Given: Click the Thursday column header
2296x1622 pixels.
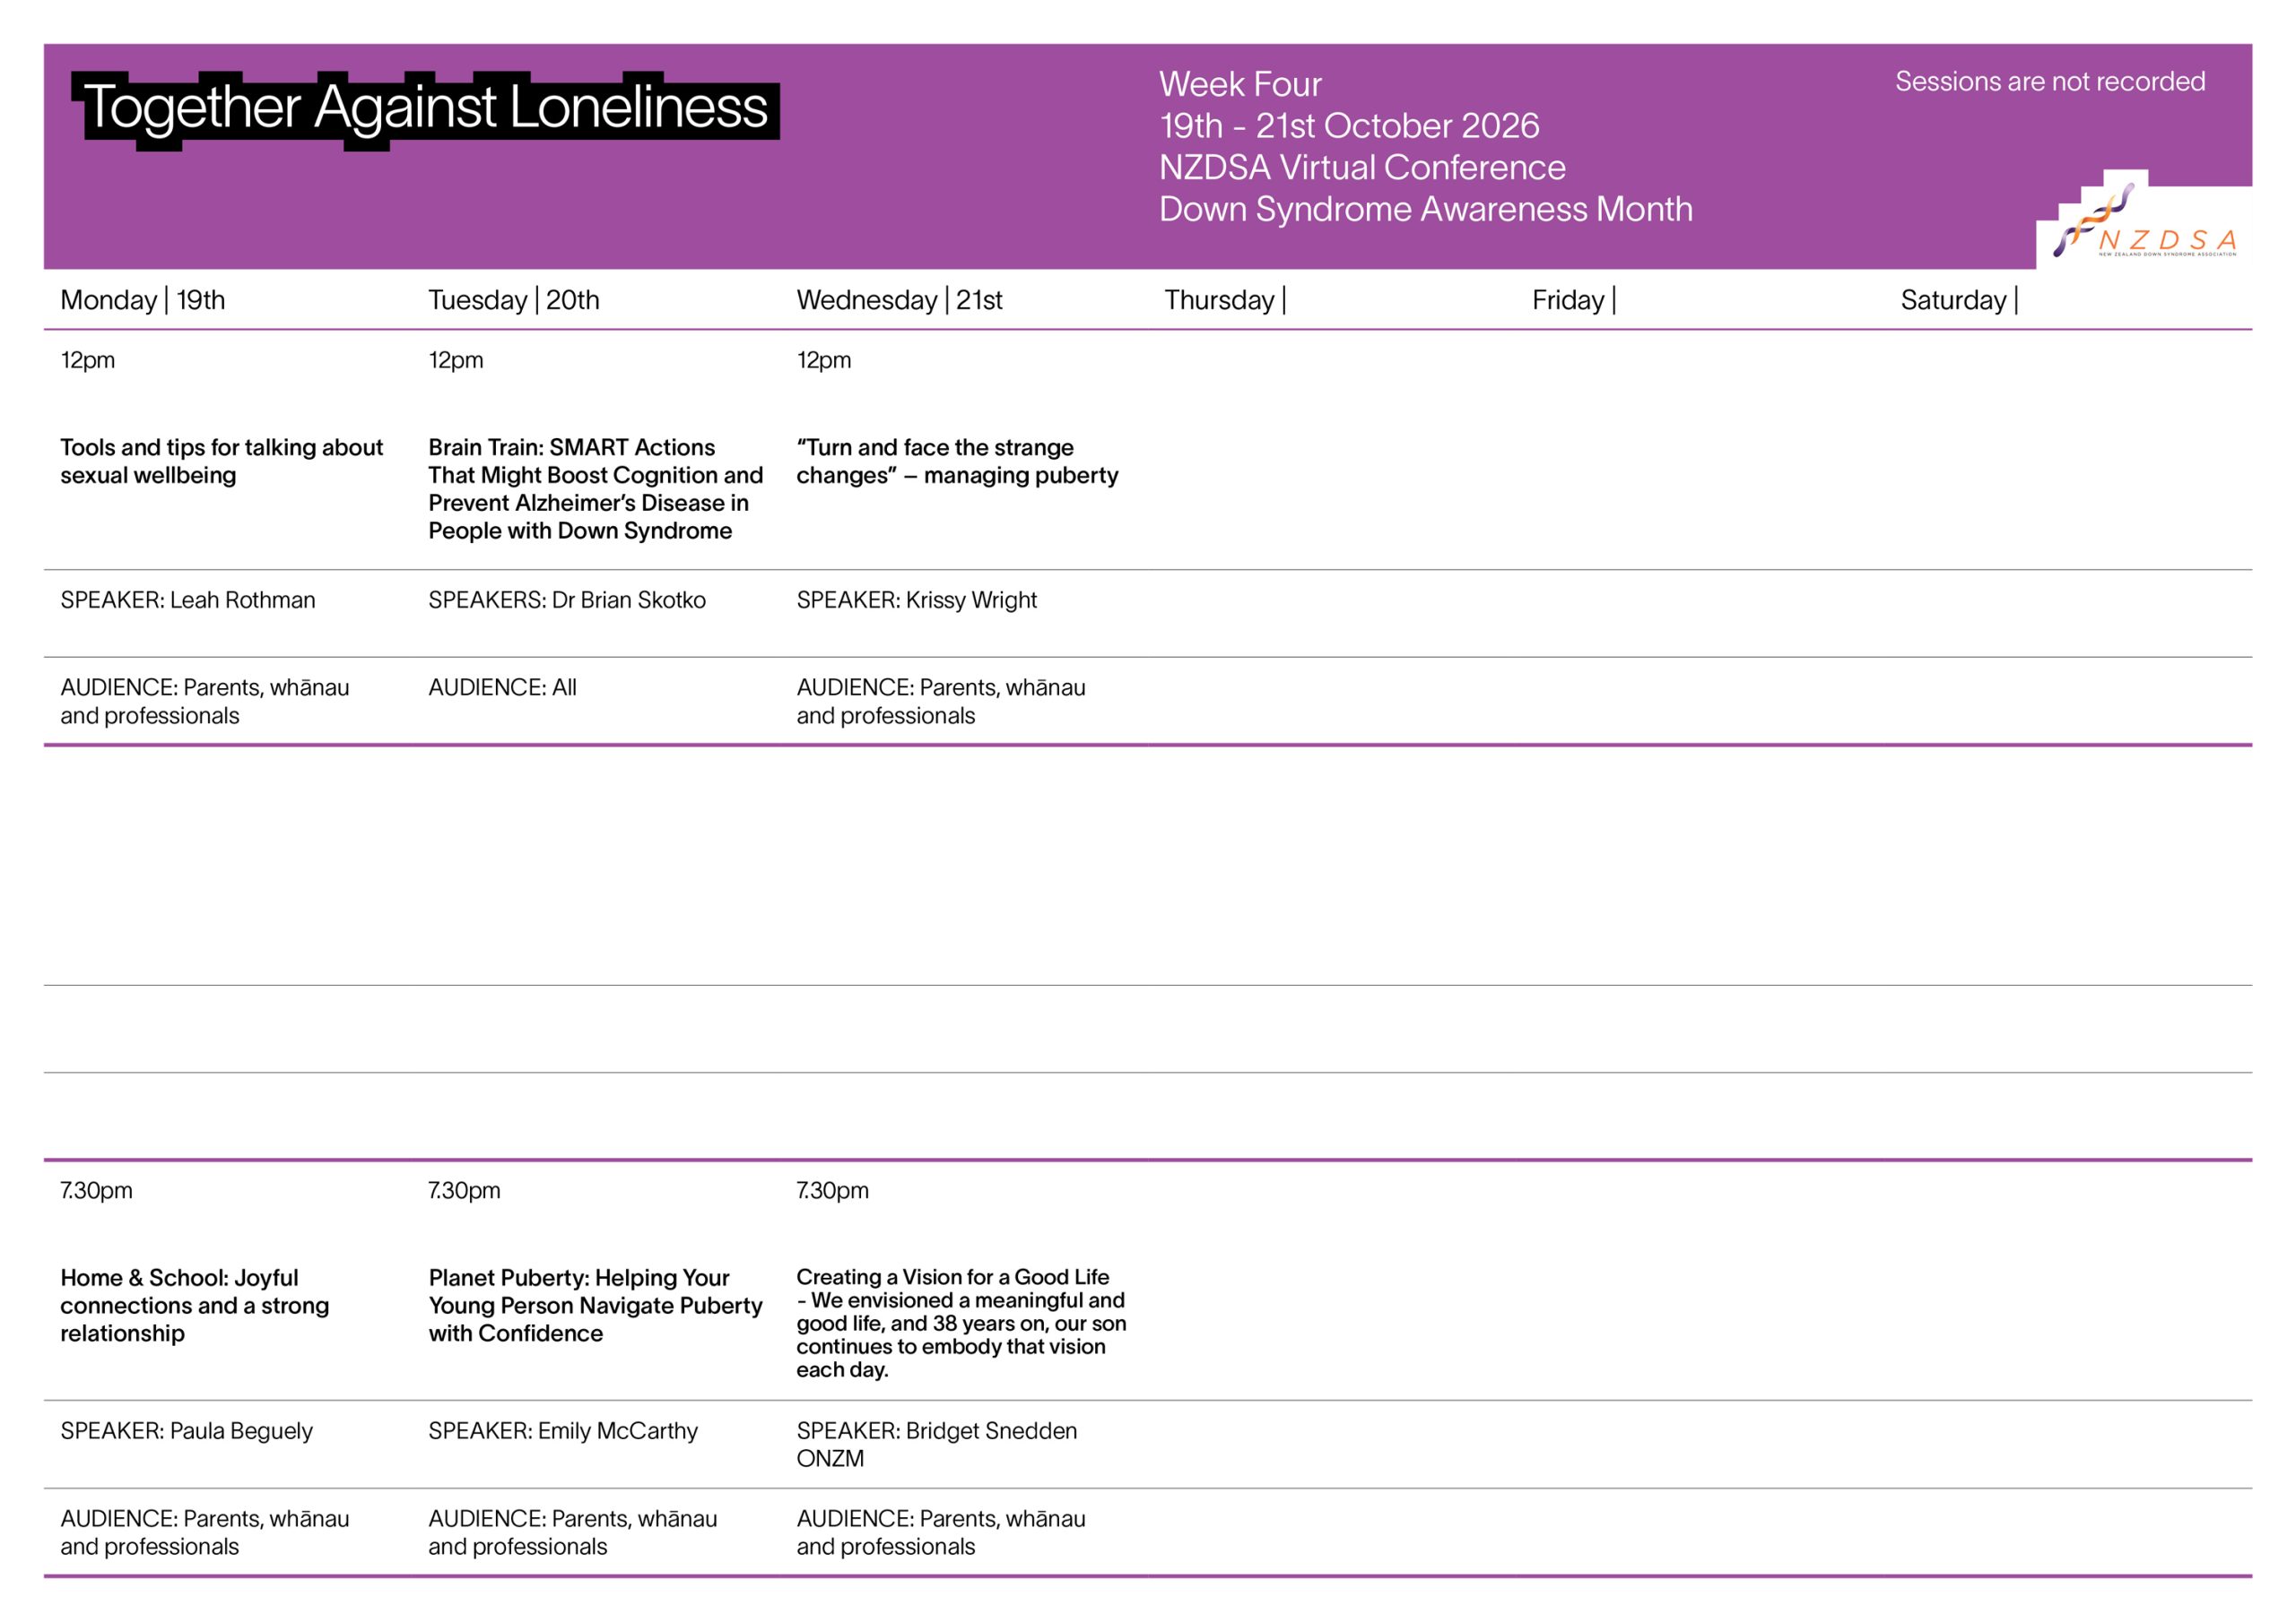Looking at the screenshot, I should pos(1225,300).
